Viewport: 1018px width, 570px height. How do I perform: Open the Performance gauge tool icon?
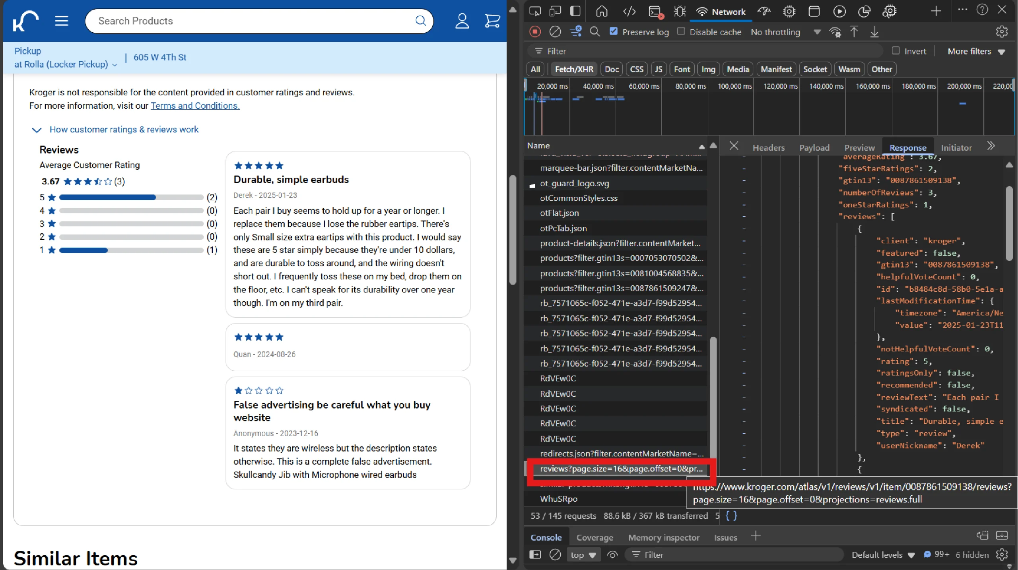coord(764,12)
